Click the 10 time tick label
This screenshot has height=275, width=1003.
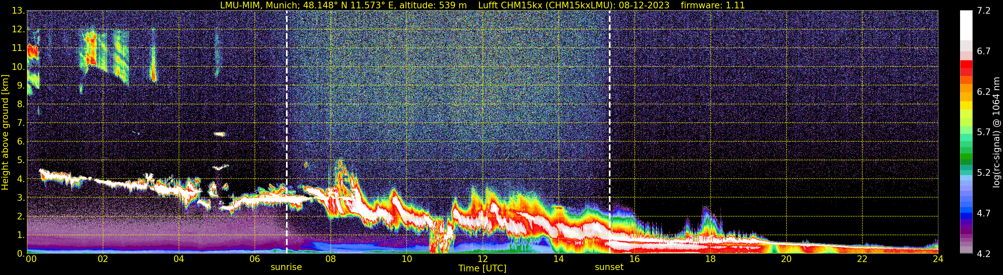coord(406,259)
